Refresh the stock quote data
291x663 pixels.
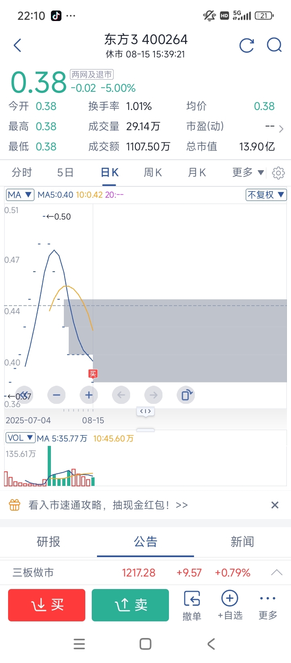pyautogui.click(x=247, y=45)
